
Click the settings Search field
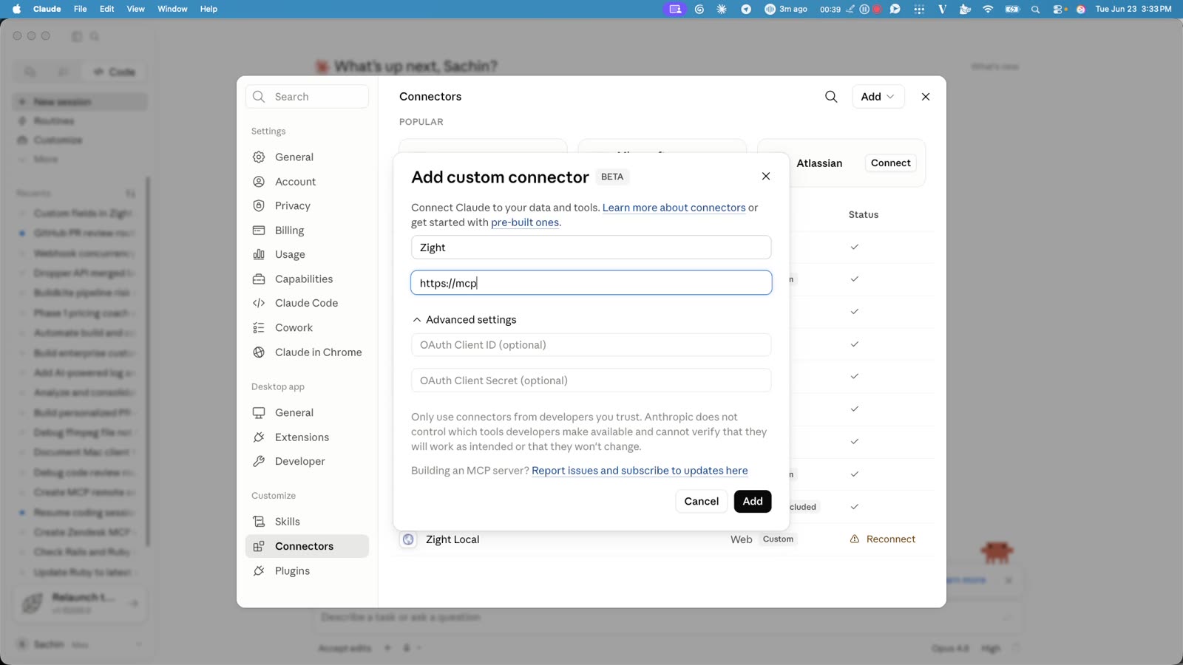click(307, 97)
